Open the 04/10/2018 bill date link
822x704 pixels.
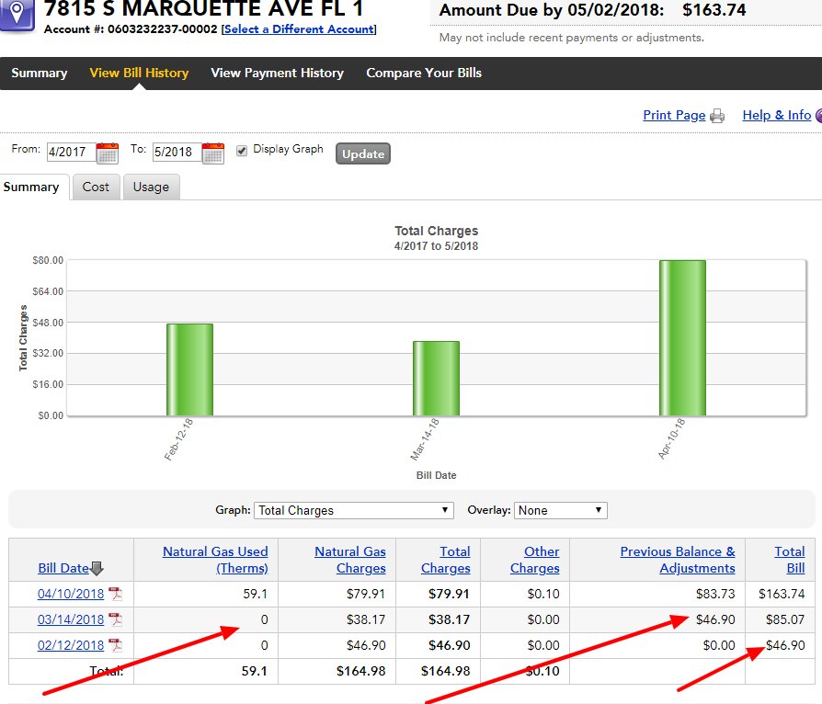point(71,594)
